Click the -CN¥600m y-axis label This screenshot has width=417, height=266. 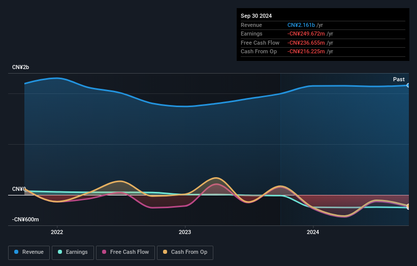pos(25,219)
